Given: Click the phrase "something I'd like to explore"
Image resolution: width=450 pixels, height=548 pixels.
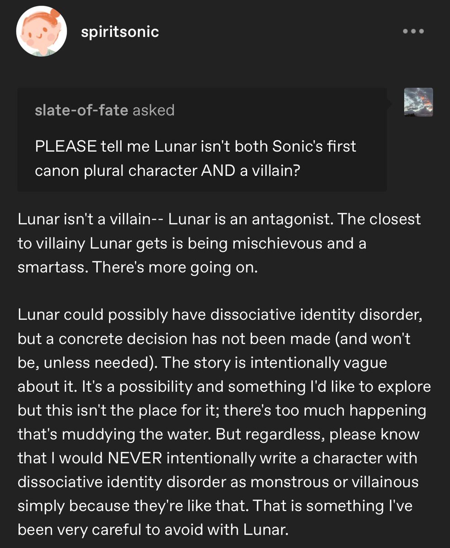Looking at the screenshot, I should (x=329, y=386).
